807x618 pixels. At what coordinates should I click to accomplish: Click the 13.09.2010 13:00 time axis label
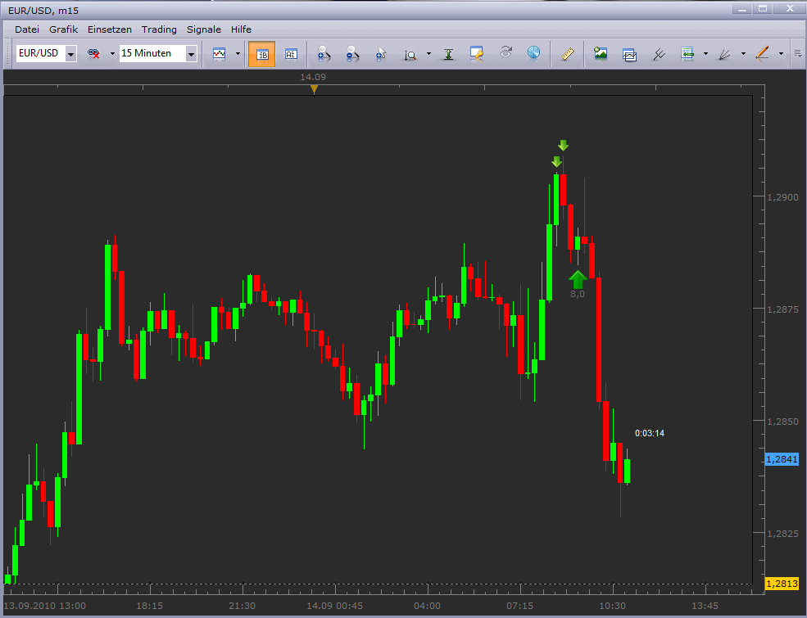point(45,606)
